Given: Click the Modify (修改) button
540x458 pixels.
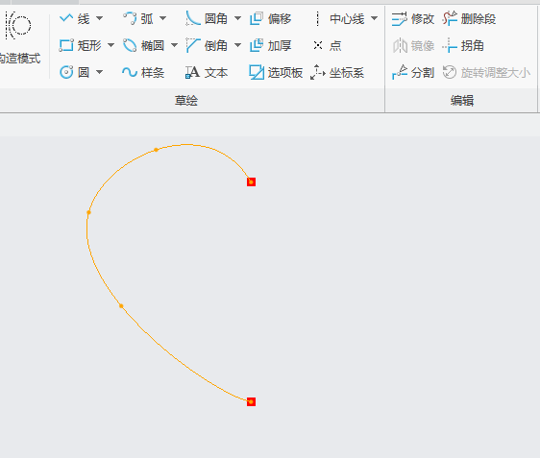Looking at the screenshot, I should [413, 18].
